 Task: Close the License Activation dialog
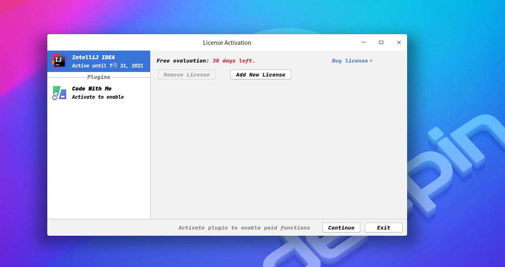tap(399, 42)
